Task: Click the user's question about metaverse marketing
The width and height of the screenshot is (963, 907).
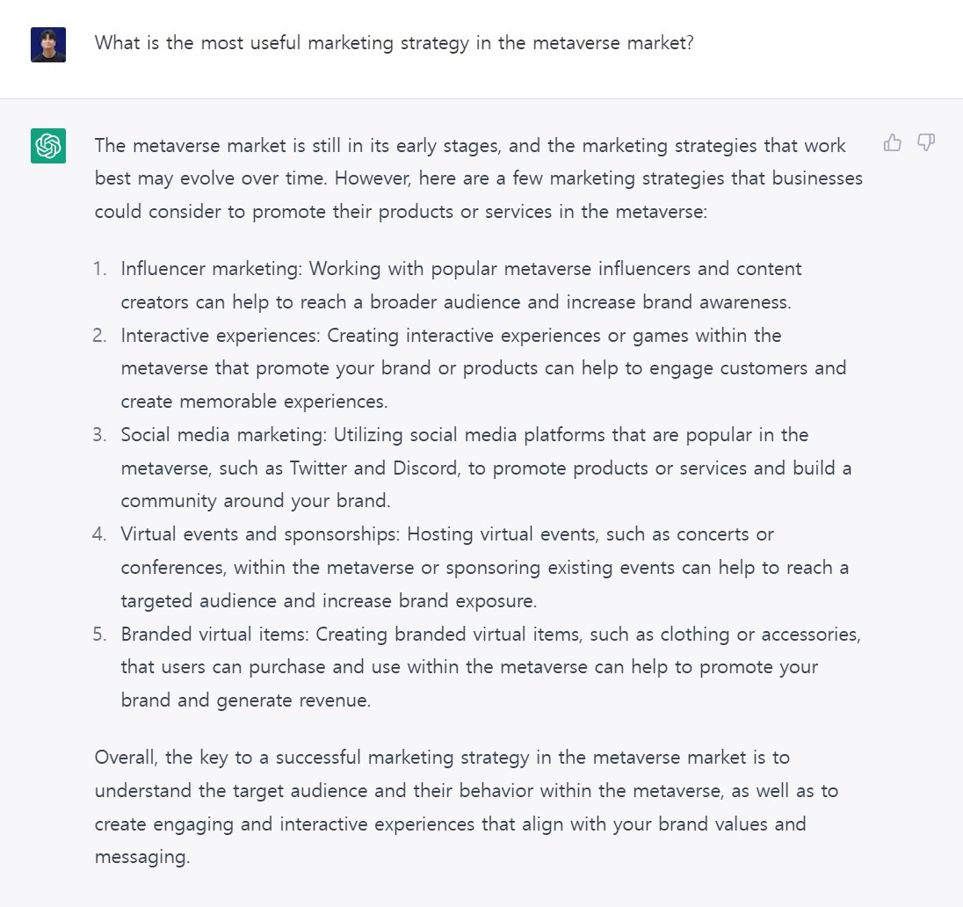Action: click(x=395, y=42)
